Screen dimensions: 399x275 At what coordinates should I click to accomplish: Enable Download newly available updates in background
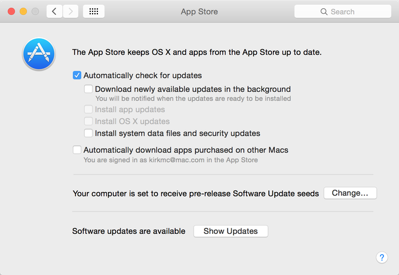(88, 89)
